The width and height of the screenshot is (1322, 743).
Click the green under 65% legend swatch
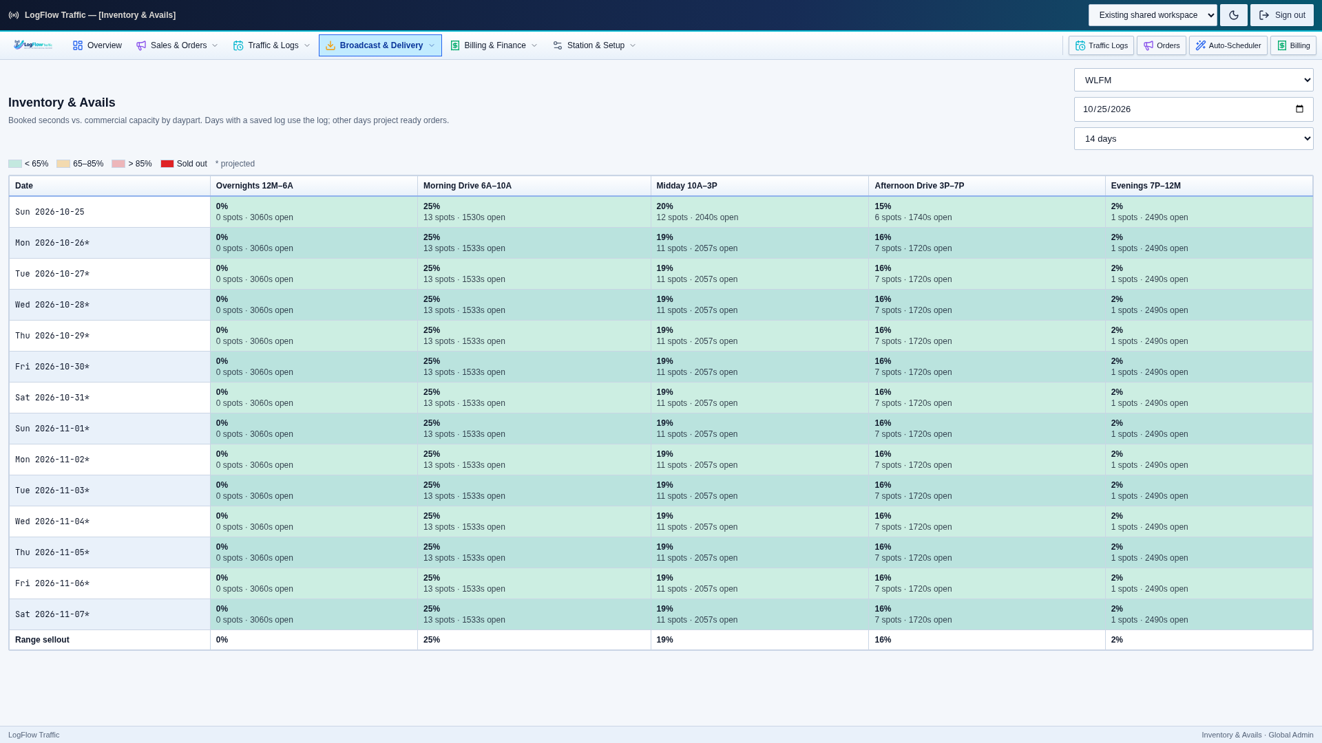(x=15, y=164)
